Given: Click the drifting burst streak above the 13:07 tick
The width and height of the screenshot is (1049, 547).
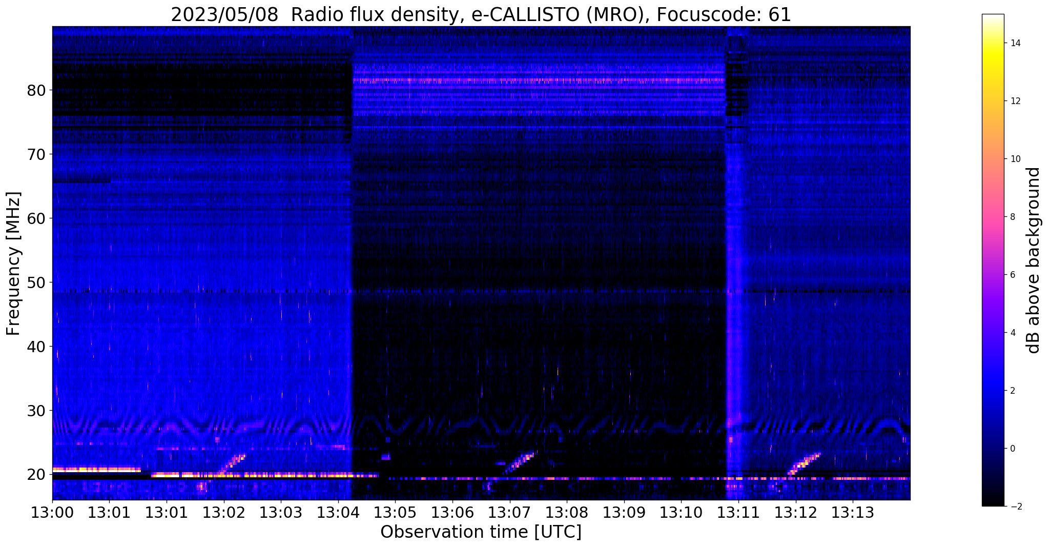Looking at the screenshot, I should [x=521, y=462].
